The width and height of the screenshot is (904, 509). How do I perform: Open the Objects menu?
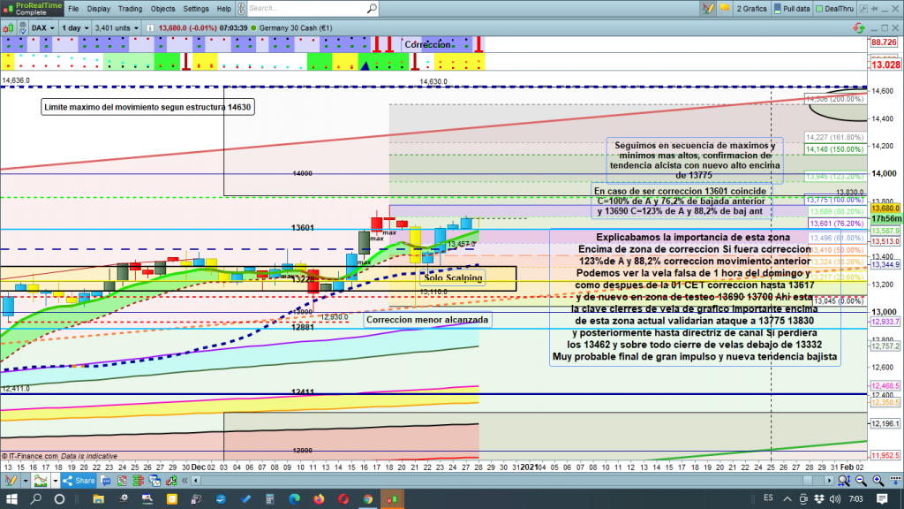(x=163, y=9)
